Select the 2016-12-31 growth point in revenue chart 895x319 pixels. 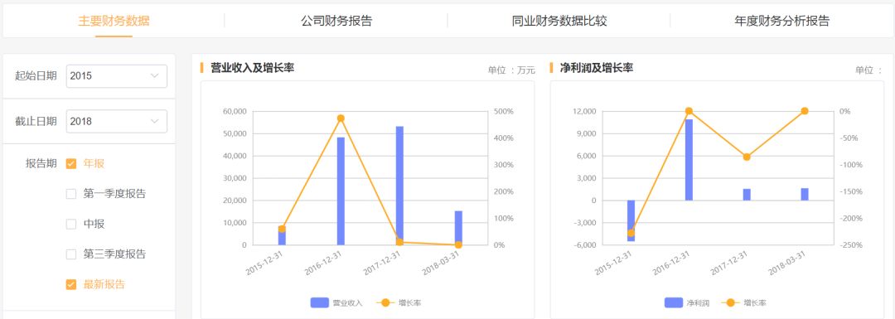(x=341, y=118)
